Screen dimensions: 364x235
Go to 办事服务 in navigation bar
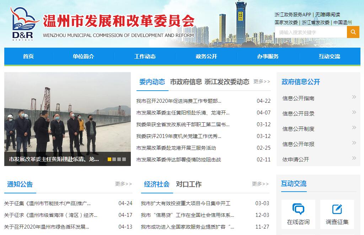point(268,56)
